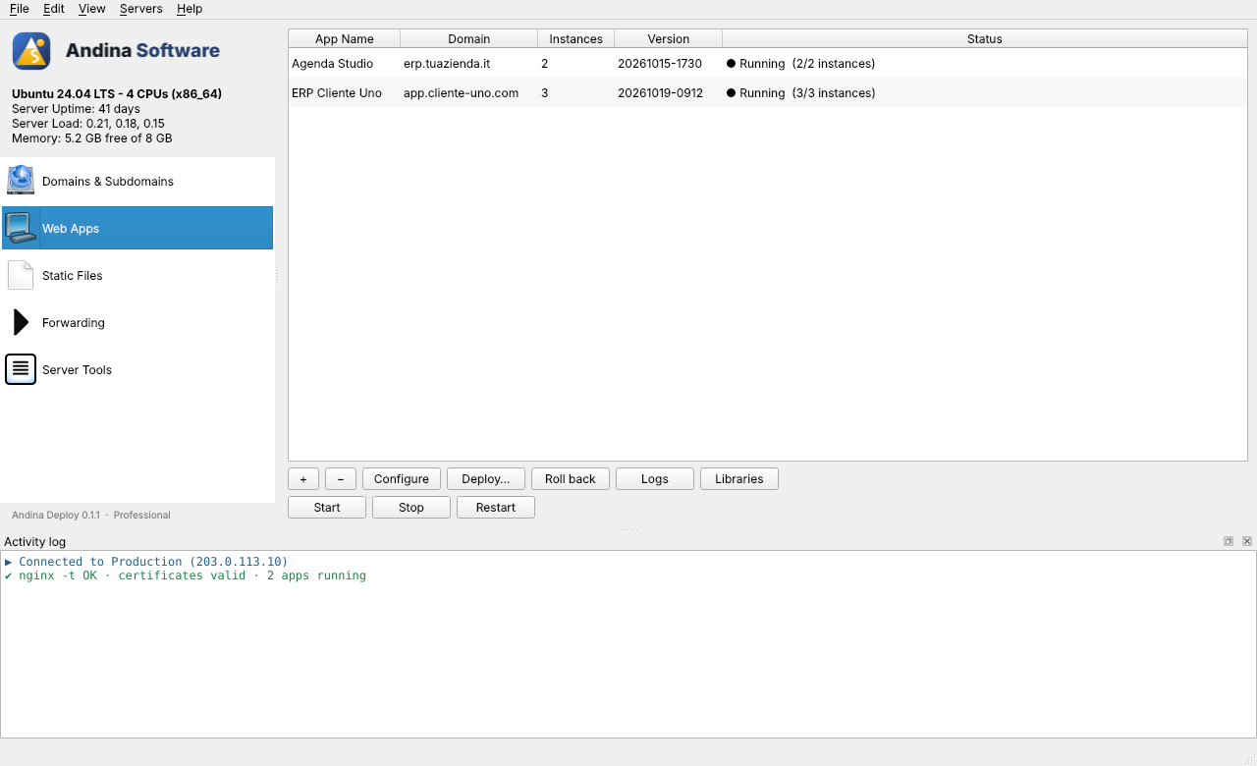Sort by Version column header
This screenshot has width=1257, height=766.
click(669, 39)
